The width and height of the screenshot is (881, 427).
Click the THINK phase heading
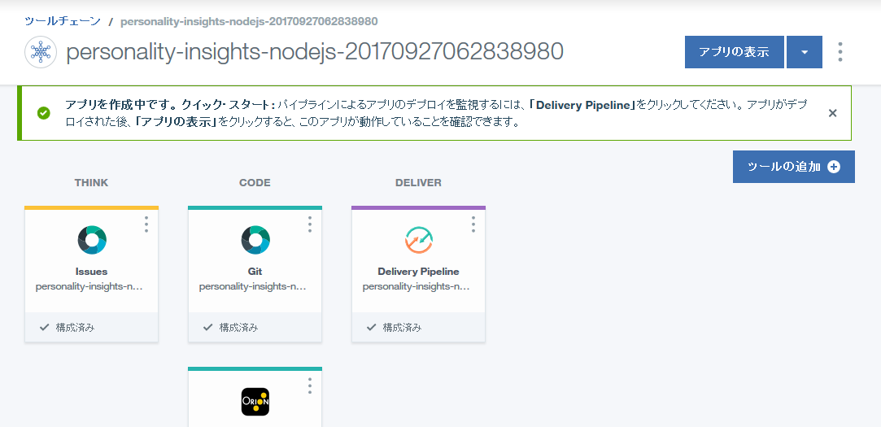pyautogui.click(x=92, y=183)
